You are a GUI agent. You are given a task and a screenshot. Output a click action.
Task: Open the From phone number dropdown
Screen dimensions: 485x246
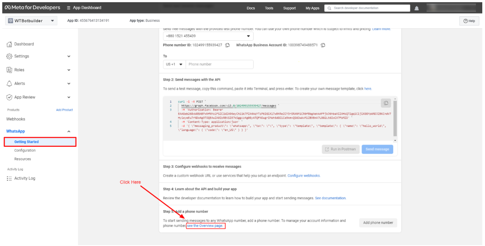point(208,36)
